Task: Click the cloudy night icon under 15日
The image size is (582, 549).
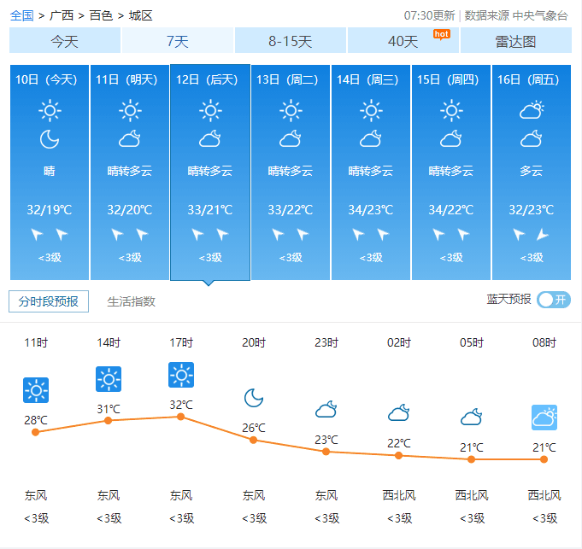Action: [x=451, y=138]
